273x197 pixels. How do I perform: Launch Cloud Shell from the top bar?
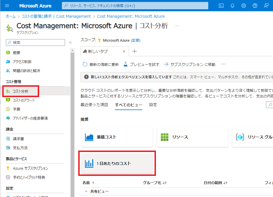221,6
